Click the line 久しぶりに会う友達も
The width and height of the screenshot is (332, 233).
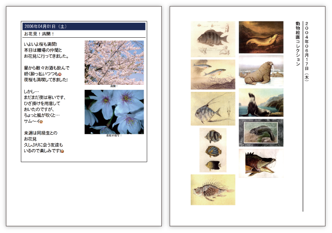43,145
